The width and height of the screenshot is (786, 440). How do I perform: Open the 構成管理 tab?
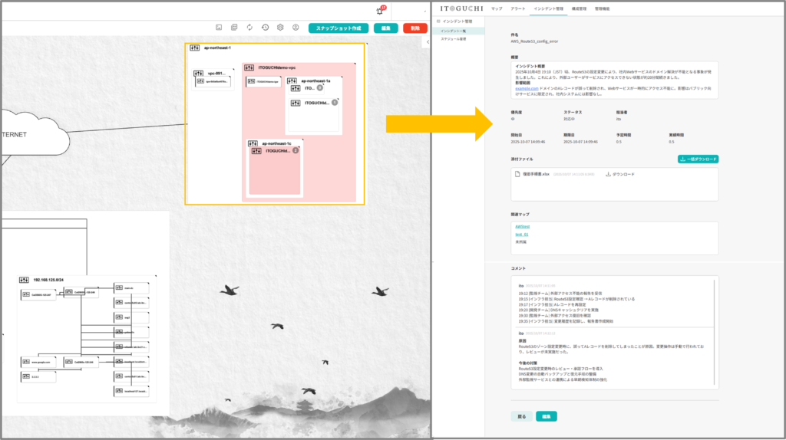click(579, 8)
